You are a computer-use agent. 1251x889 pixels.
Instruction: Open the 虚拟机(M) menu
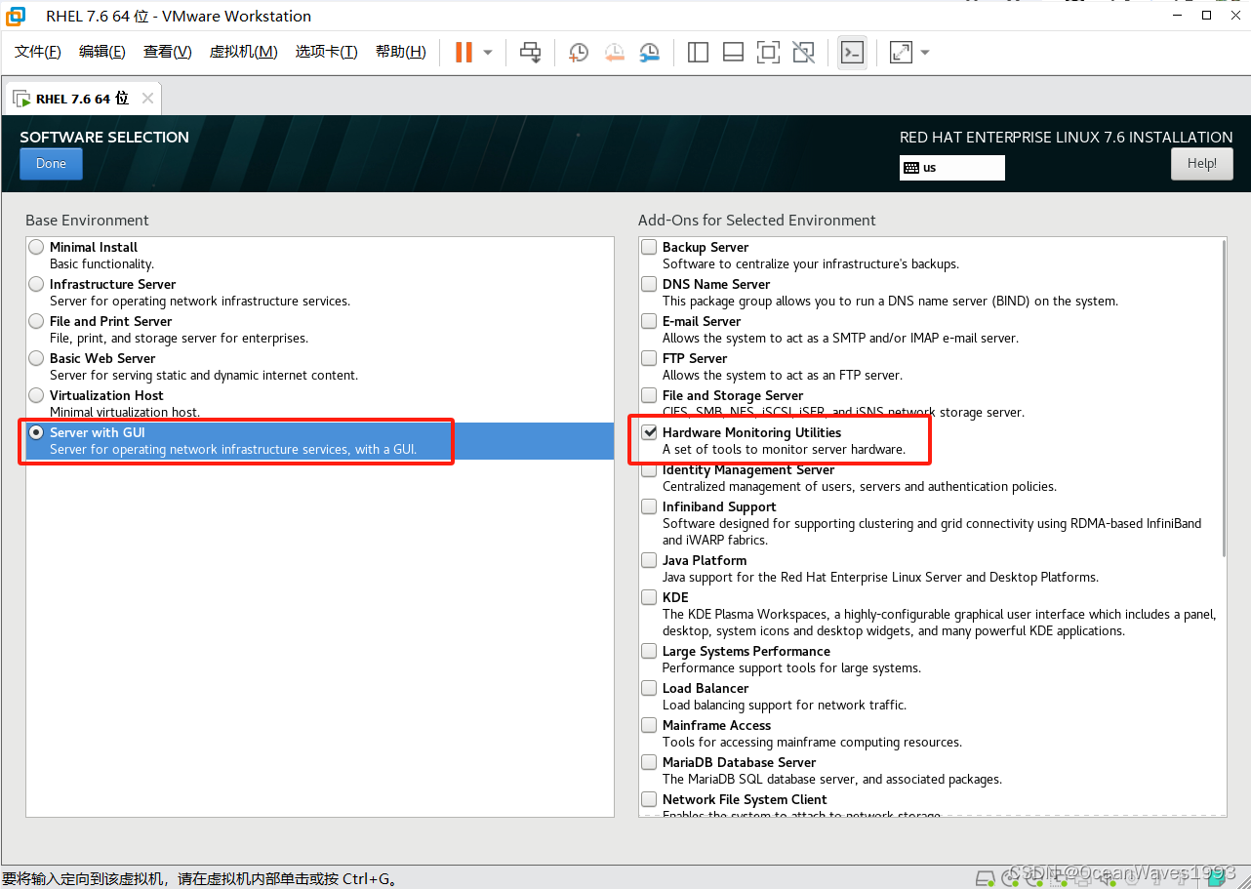coord(244,52)
